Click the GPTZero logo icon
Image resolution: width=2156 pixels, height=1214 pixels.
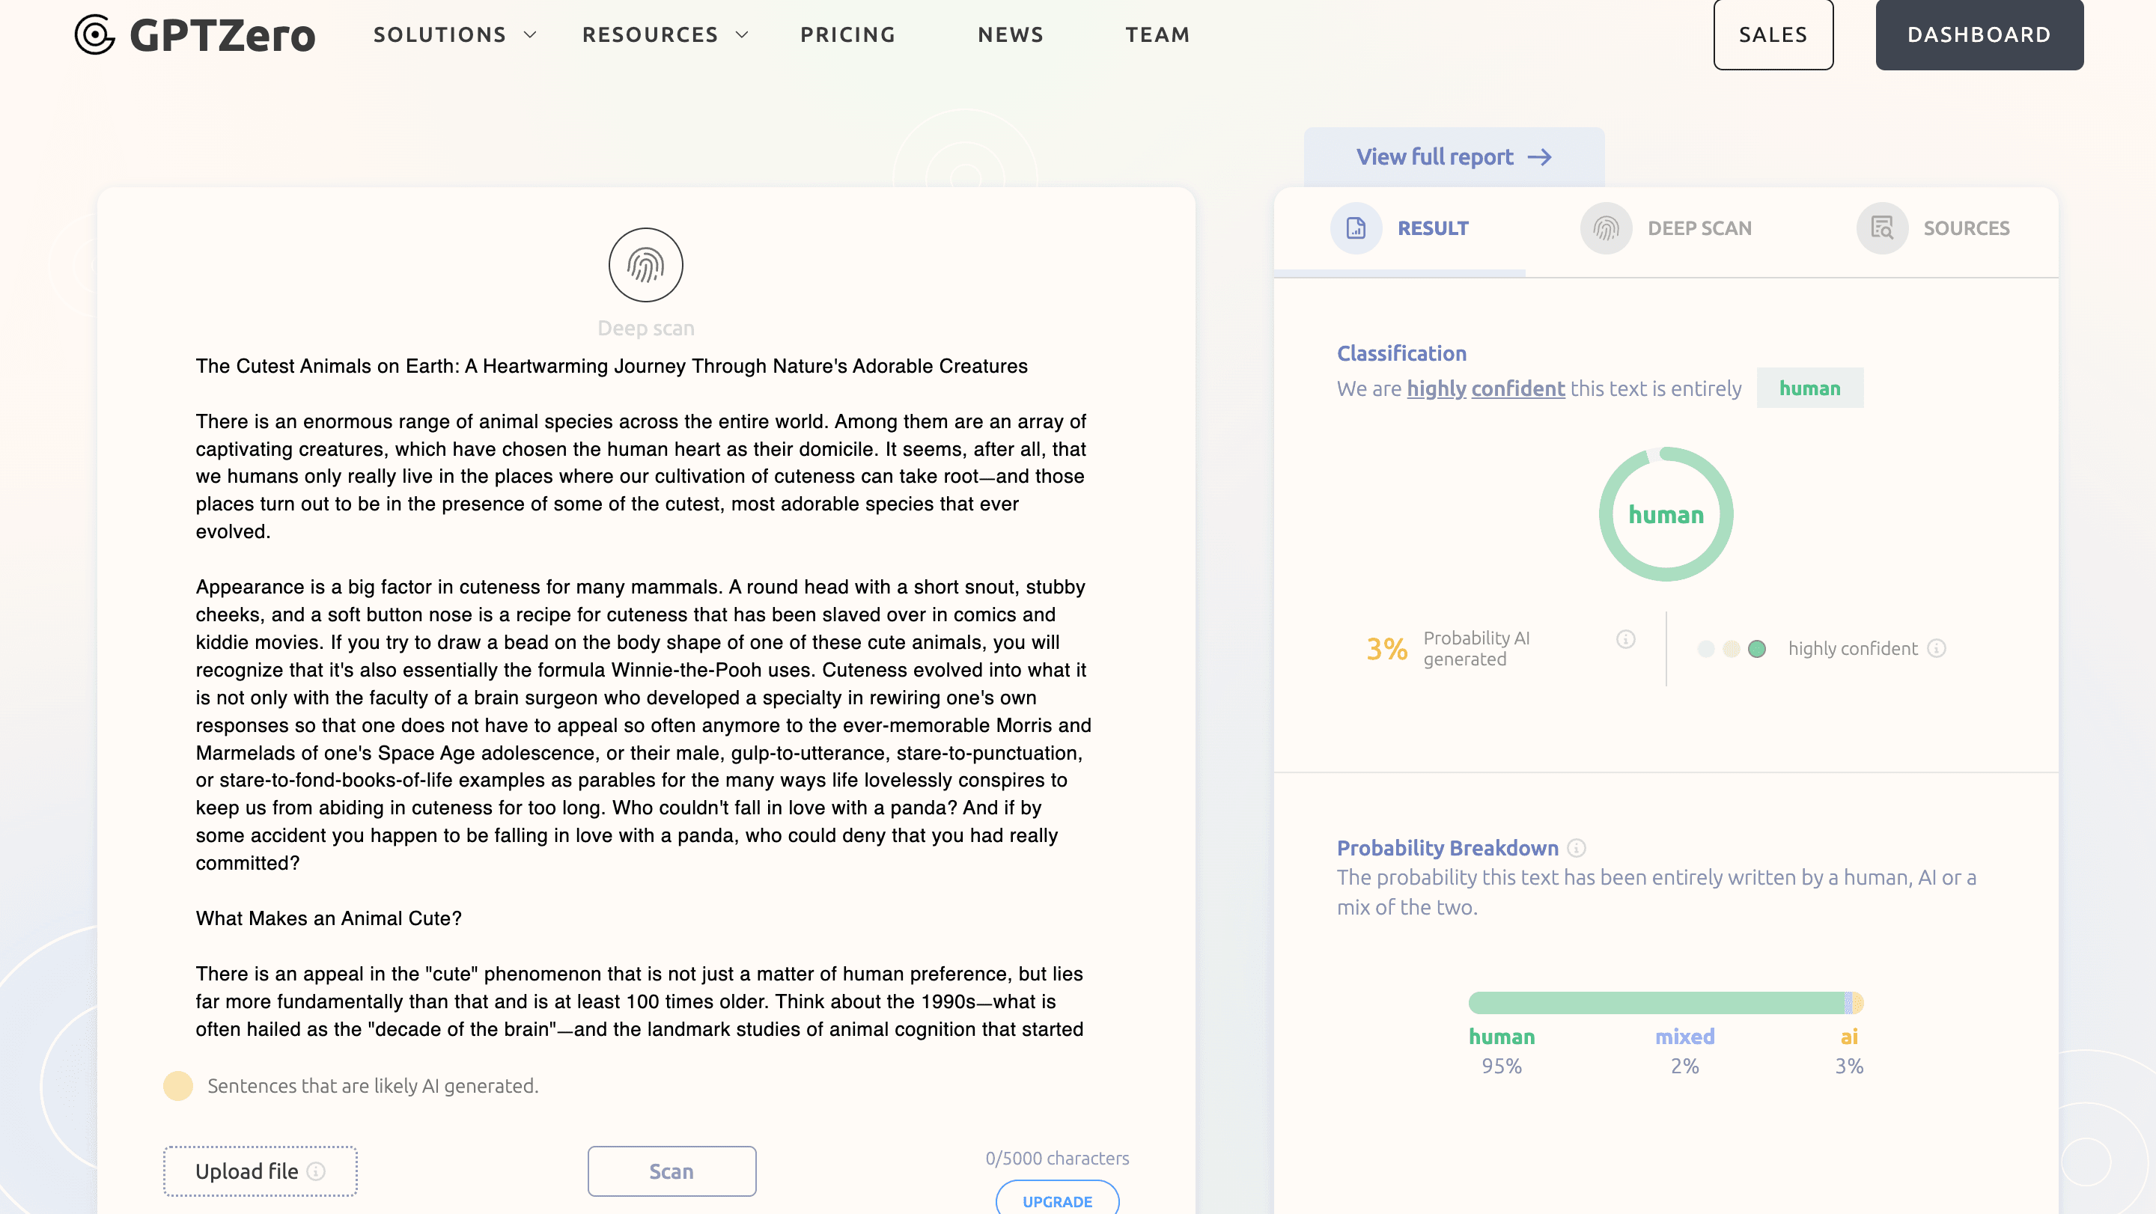pos(94,34)
